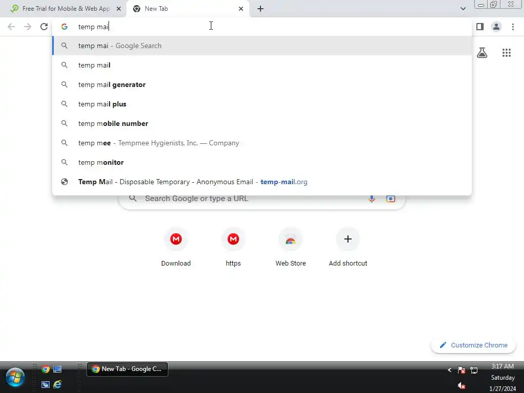Select the New Tab tab
The image size is (524, 393).
point(188,9)
